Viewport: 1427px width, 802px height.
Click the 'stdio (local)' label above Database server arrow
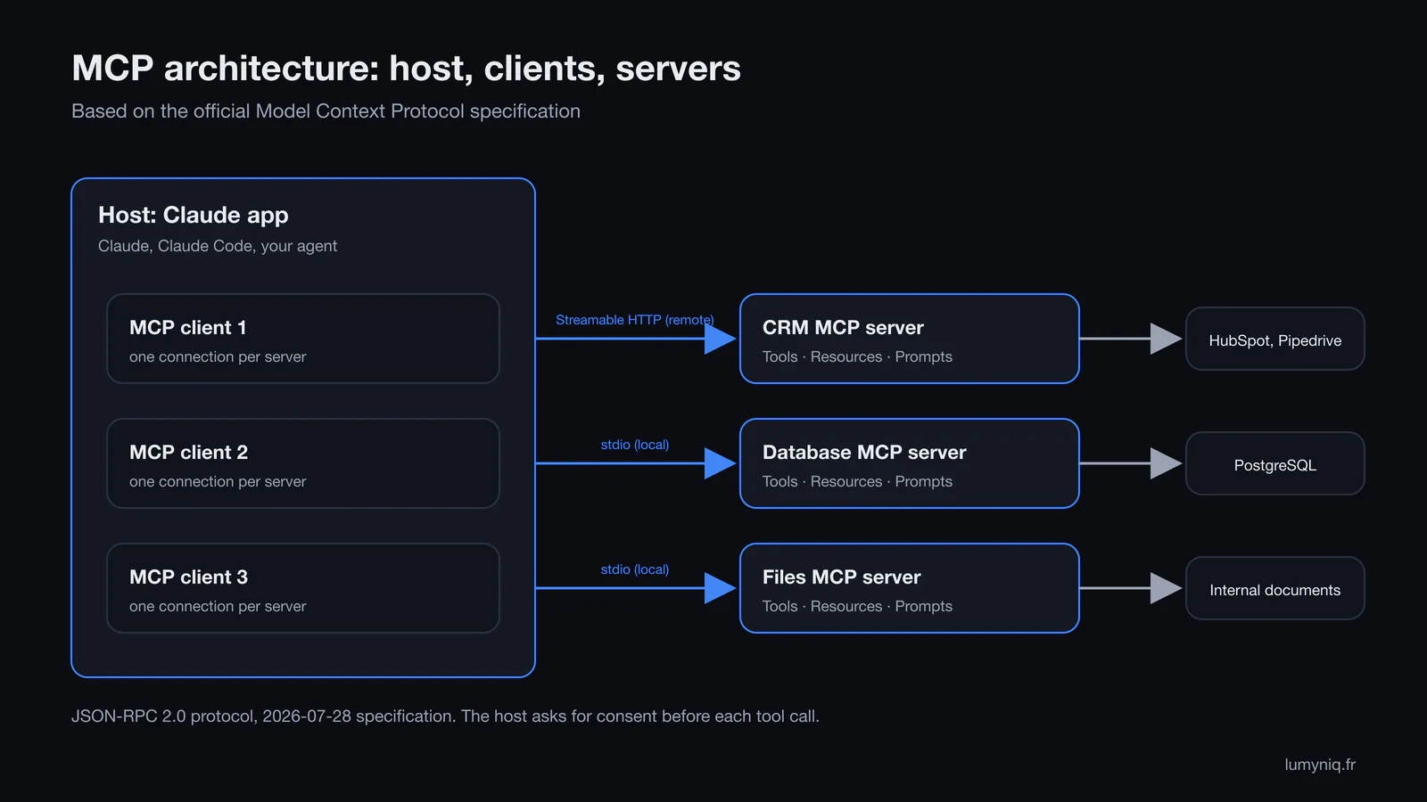(x=635, y=445)
